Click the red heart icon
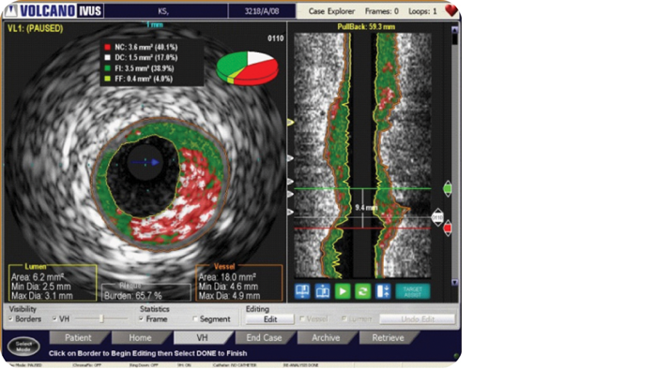This screenshot has width=657, height=369. 451,10
